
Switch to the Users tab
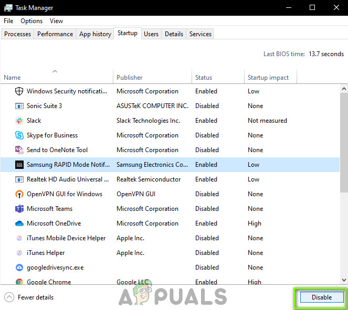point(151,34)
